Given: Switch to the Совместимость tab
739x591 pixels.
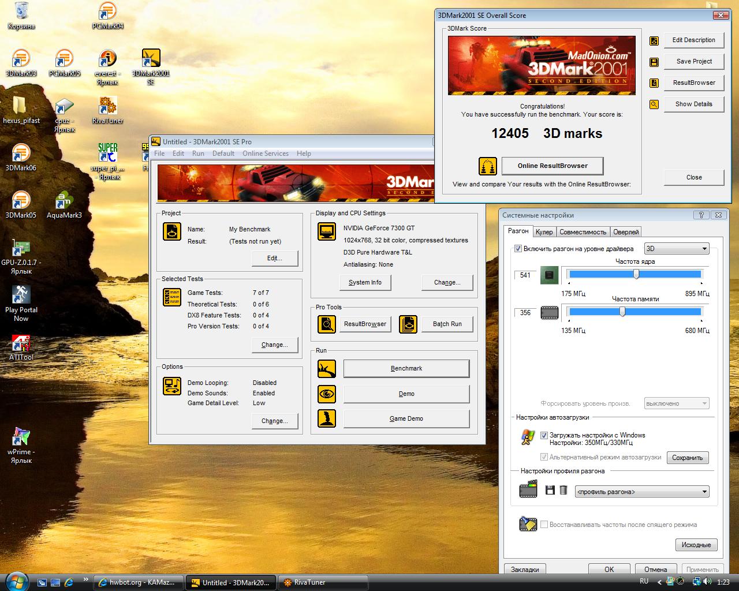Looking at the screenshot, I should click(583, 232).
